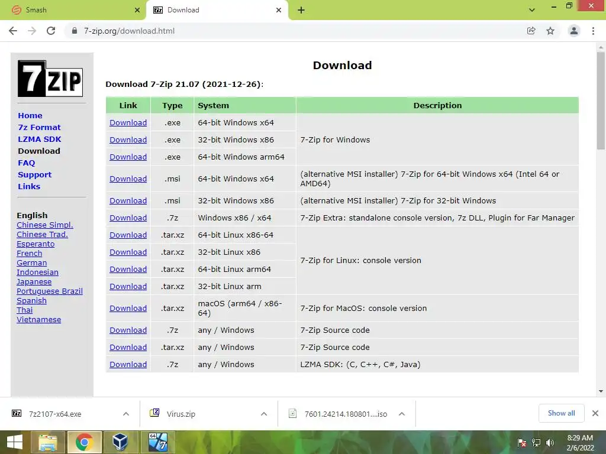Screen dimensions: 606x454
Task: Open the Links sidebar entry
Action: [29, 186]
